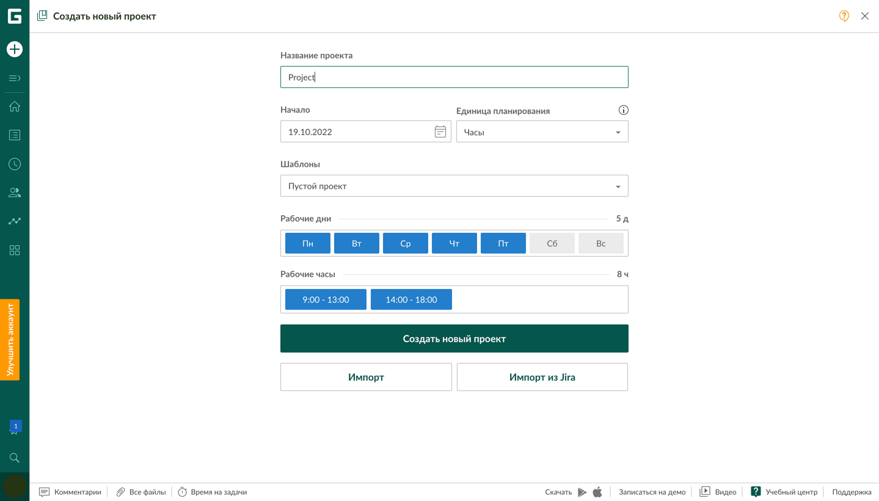Click the project template icon in header

[42, 16]
